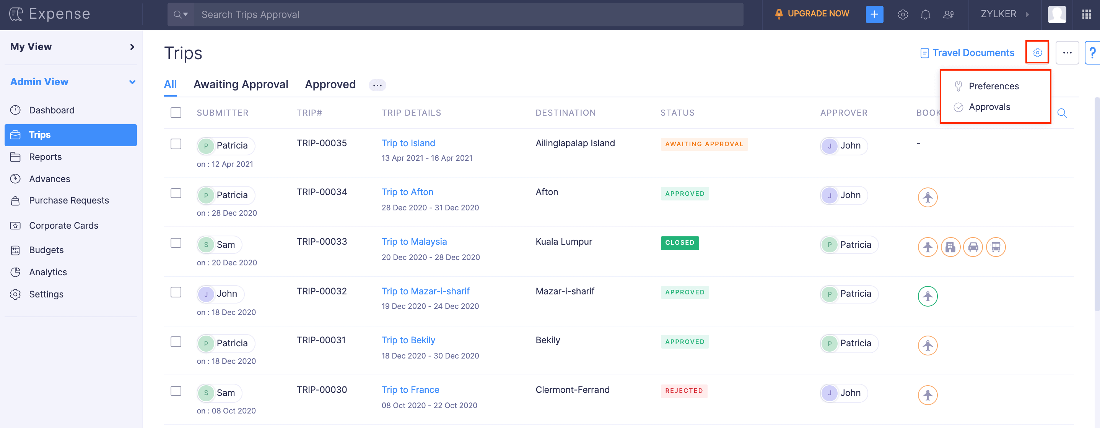
Task: Open the notifications bell
Action: pyautogui.click(x=926, y=14)
